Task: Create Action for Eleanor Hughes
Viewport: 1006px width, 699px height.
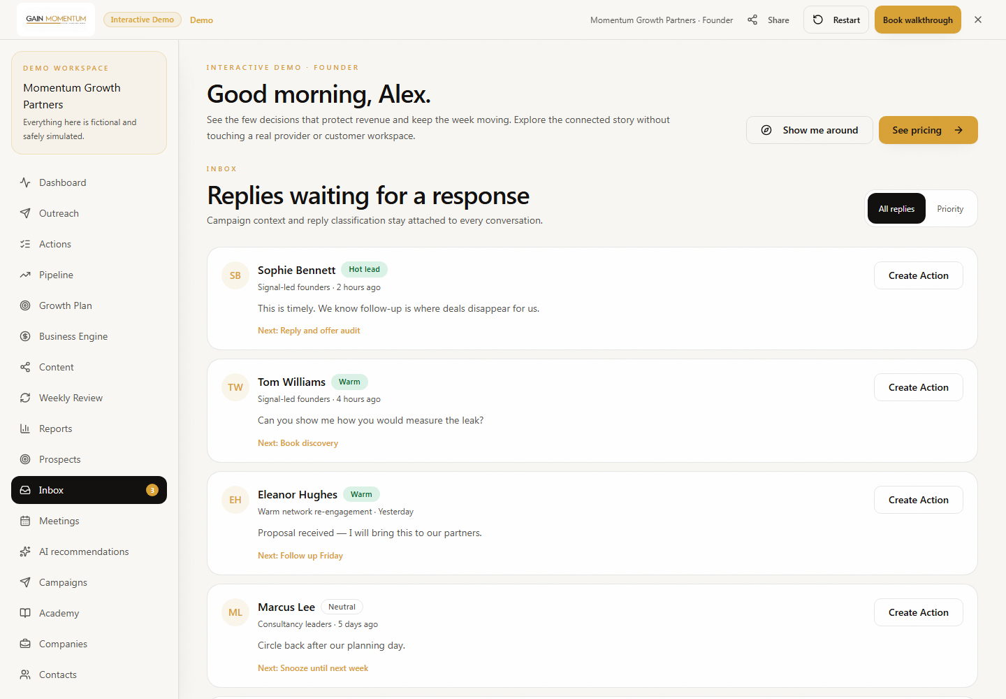Action: tap(919, 500)
